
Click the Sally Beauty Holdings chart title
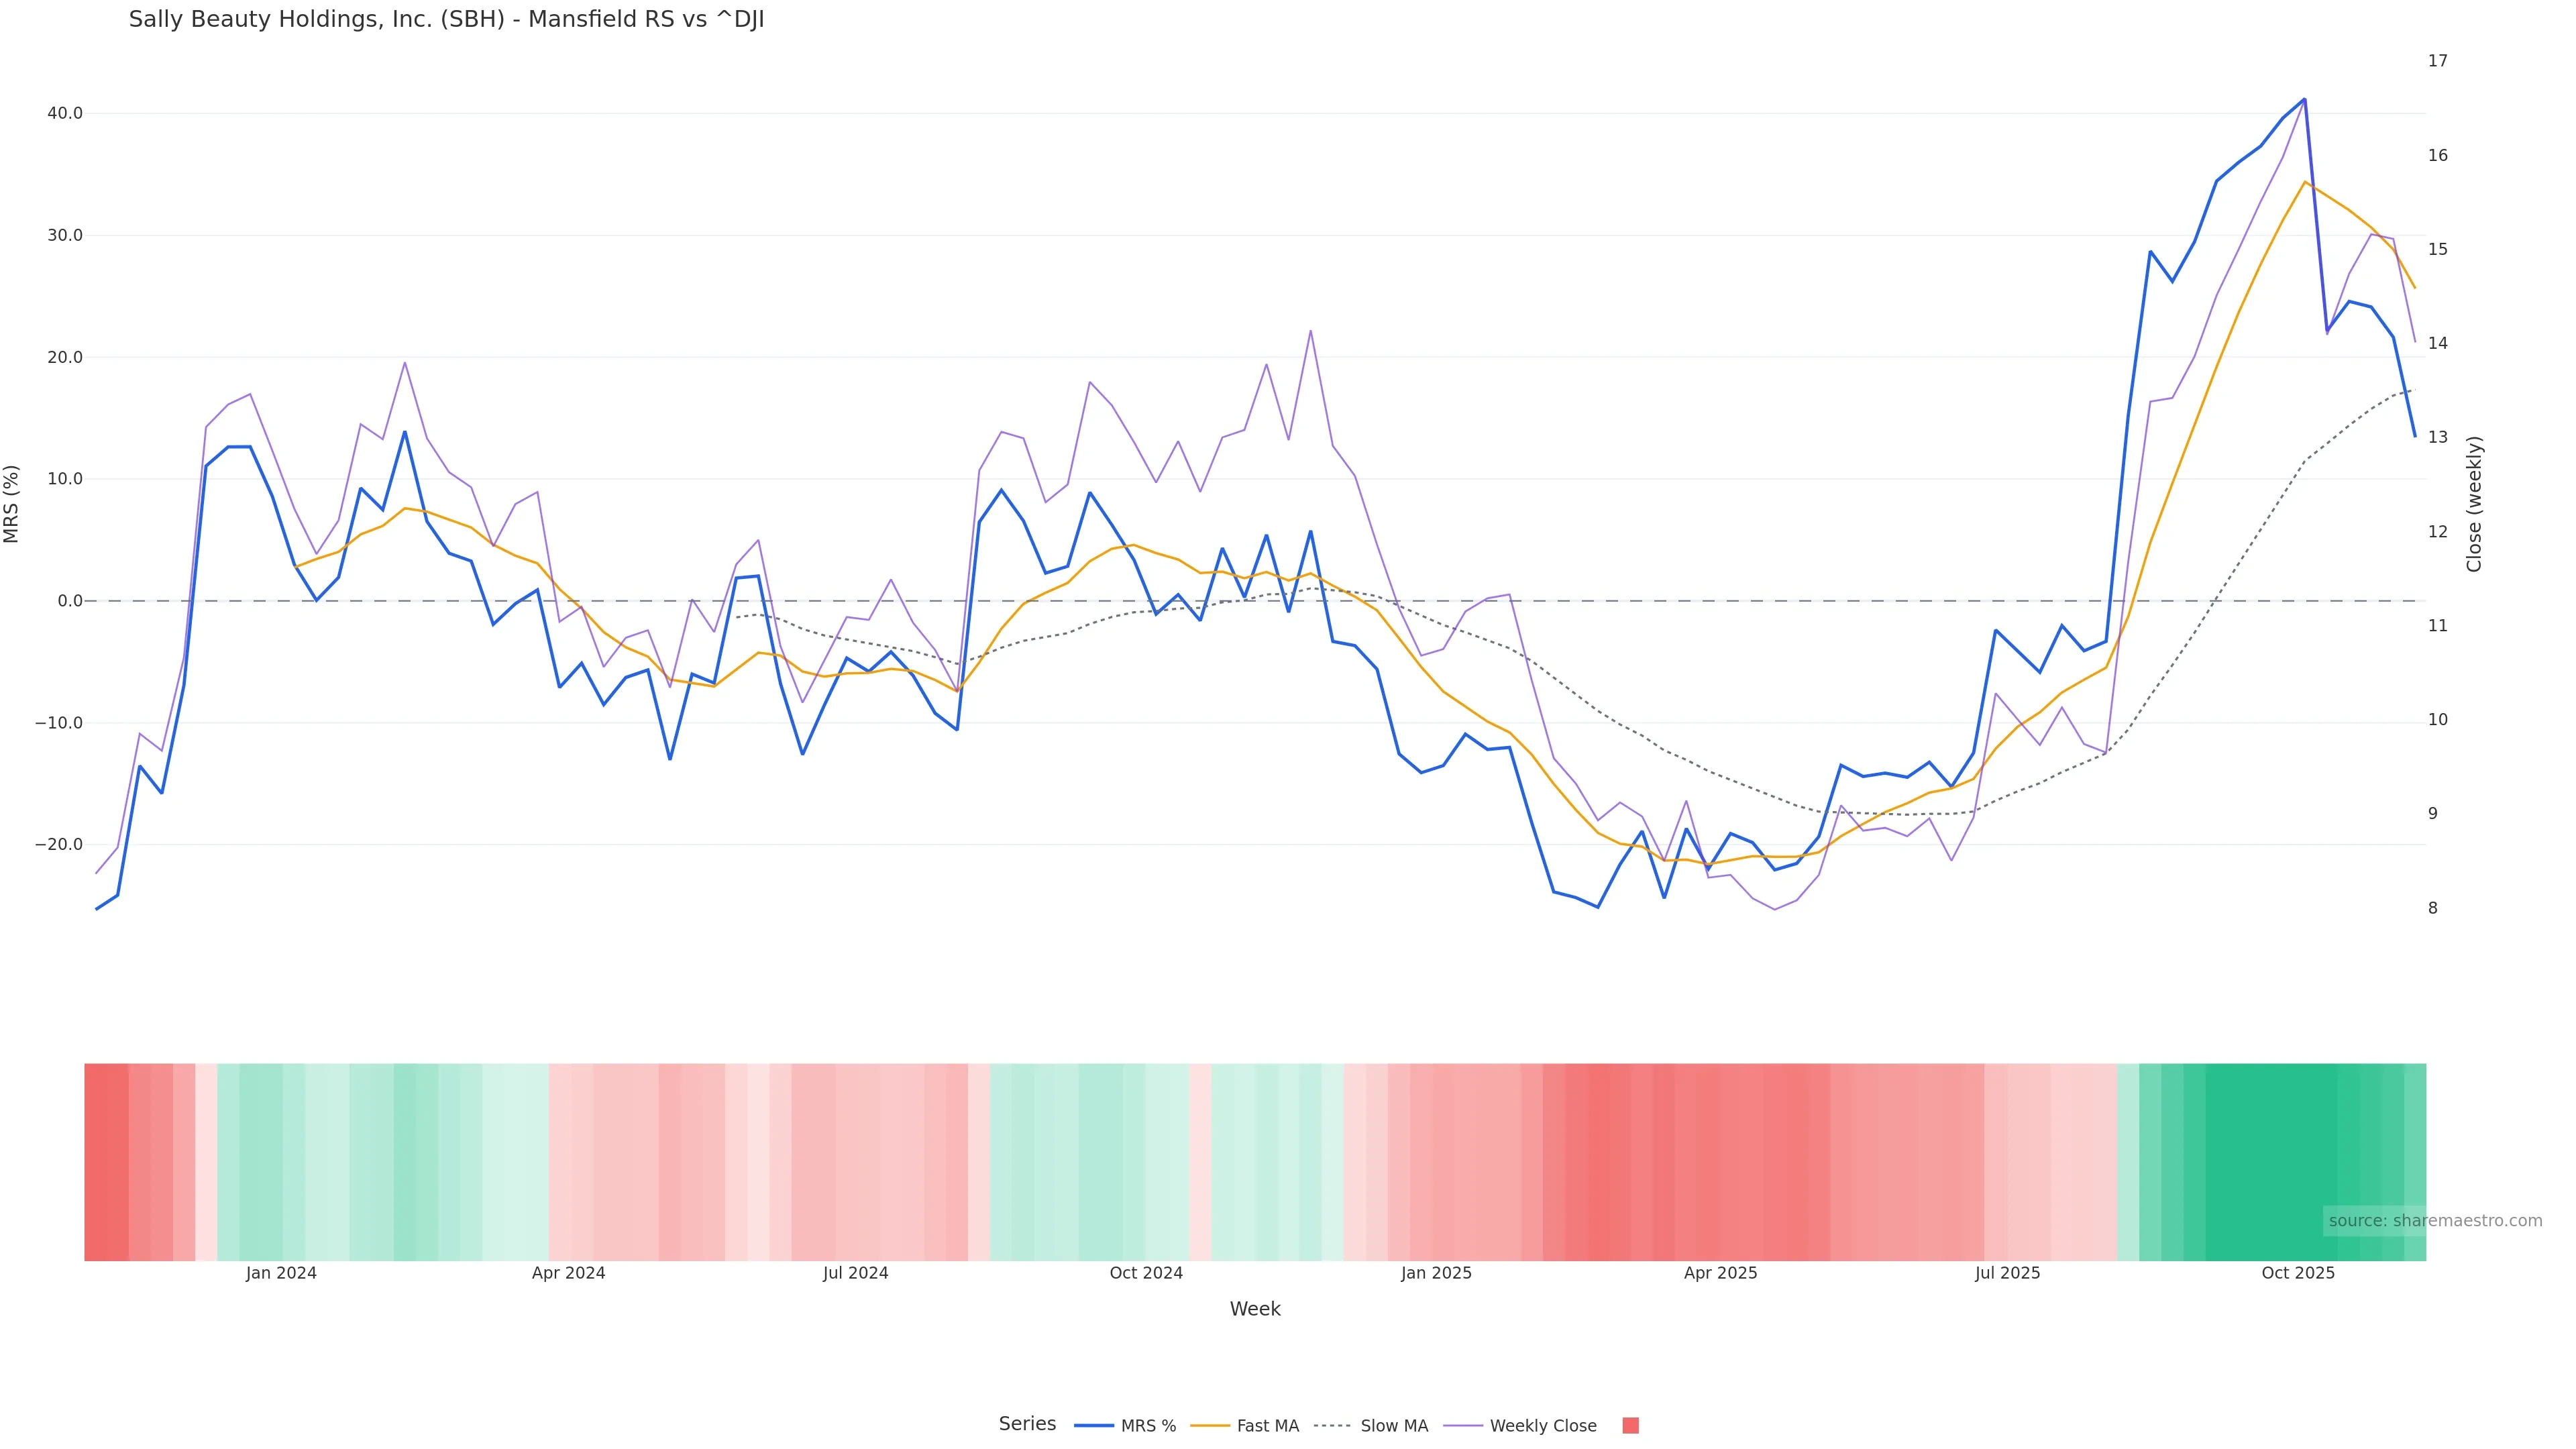point(446,20)
